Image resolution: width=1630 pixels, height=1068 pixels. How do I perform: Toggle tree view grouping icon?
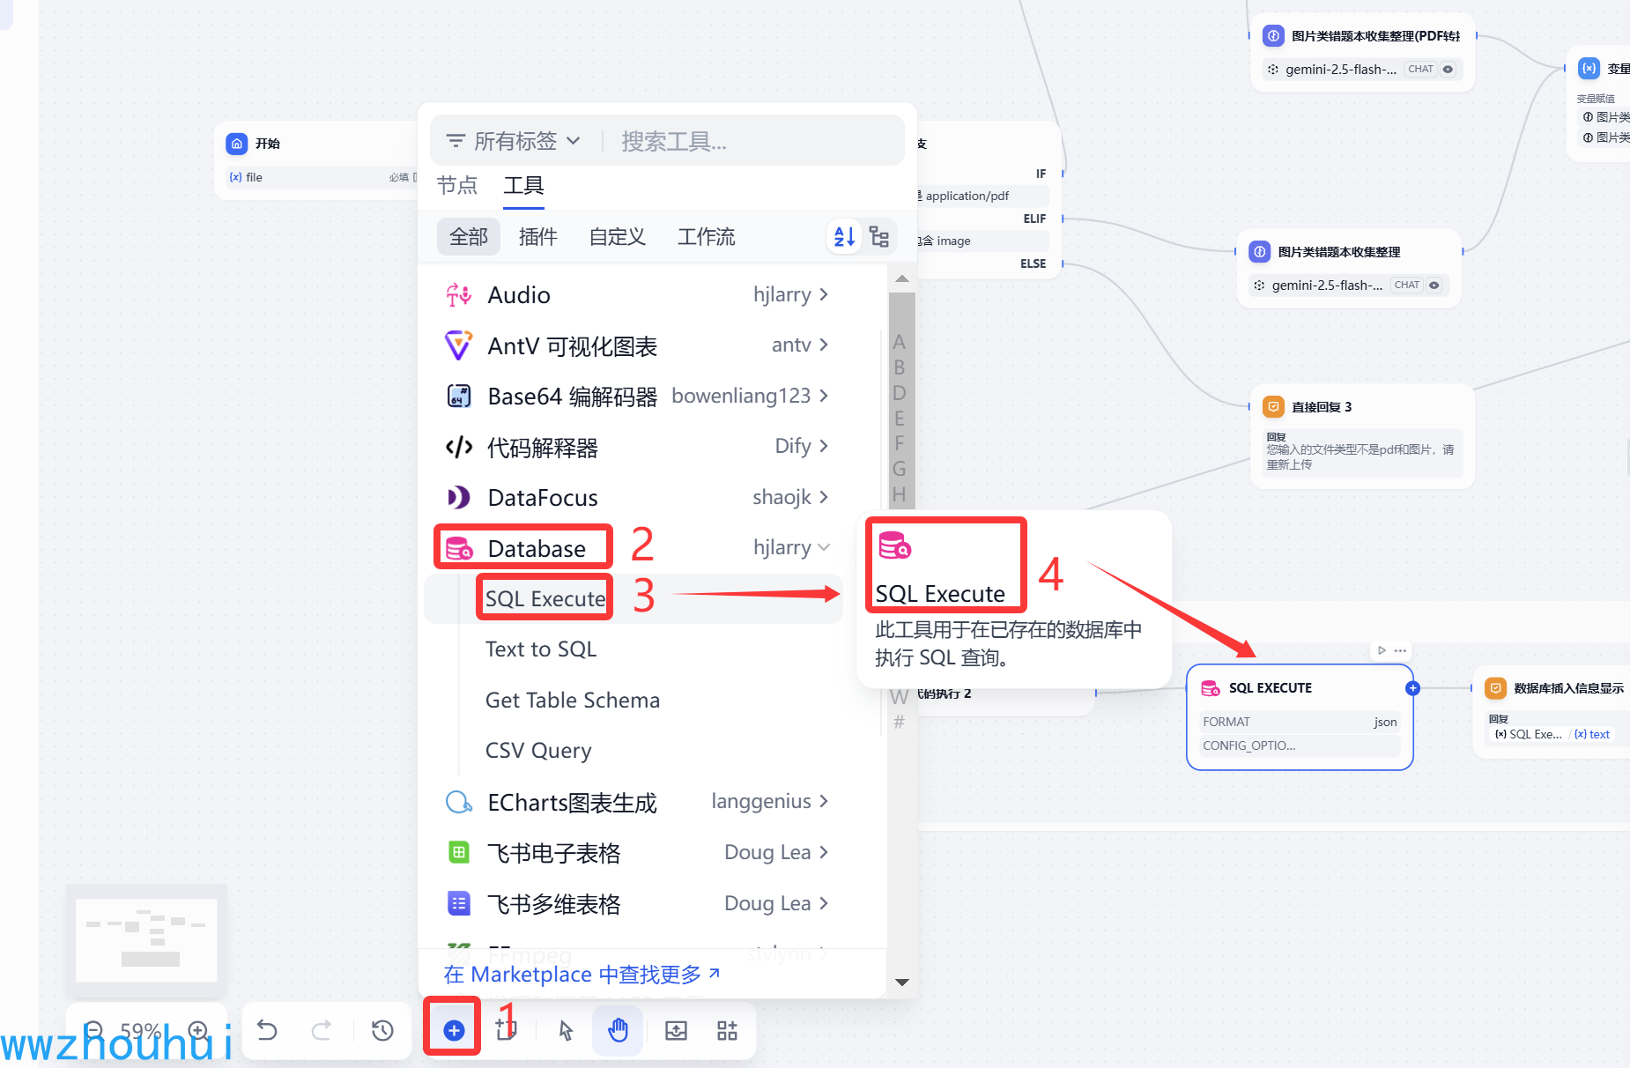pos(878,236)
